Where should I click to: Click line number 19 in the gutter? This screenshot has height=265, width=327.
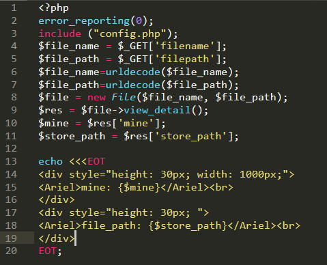(11, 238)
